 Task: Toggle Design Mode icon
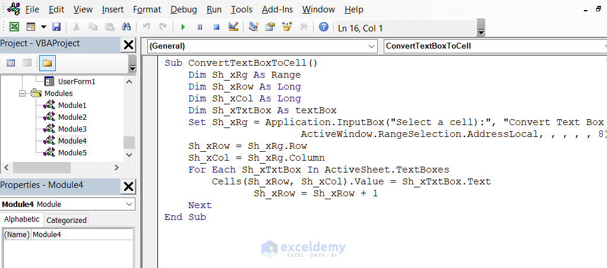(233, 27)
